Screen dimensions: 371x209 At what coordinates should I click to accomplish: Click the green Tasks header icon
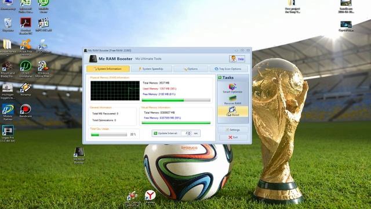tap(220, 77)
